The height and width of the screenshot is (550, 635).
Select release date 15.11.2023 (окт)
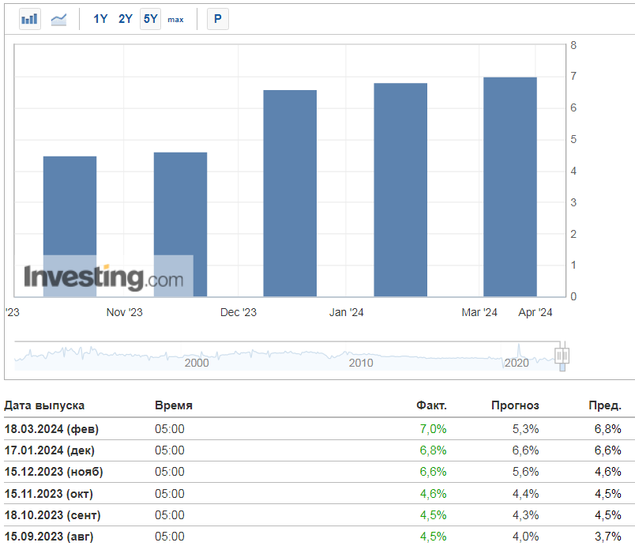(49, 494)
